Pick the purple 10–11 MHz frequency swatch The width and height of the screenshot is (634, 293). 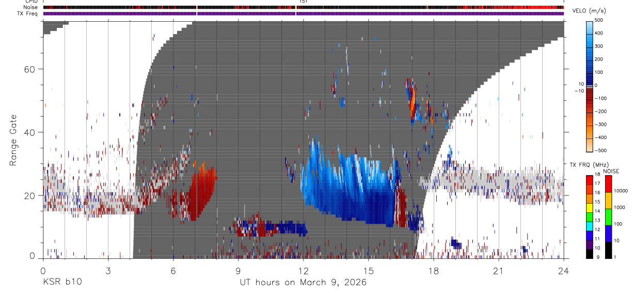tap(589, 244)
